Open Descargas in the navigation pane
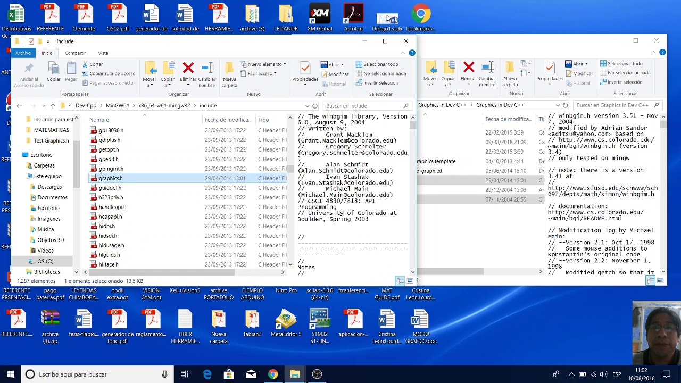The image size is (681, 383). 49,187
